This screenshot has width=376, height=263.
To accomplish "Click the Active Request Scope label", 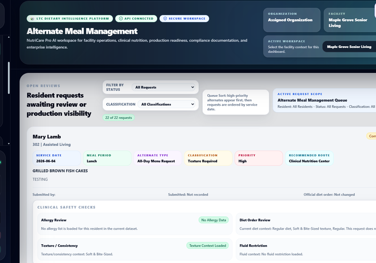I will (x=300, y=94).
